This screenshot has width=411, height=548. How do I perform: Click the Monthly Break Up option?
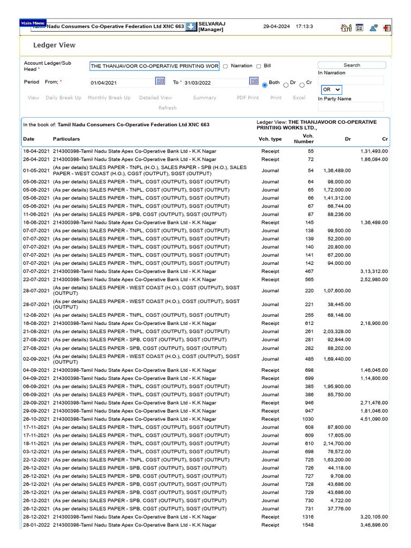[x=109, y=97]
